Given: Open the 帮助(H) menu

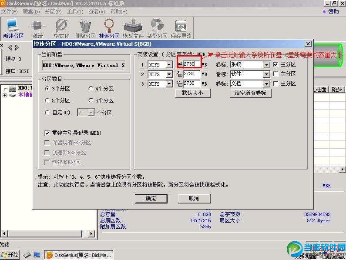Looking at the screenshot, I should click(119, 12).
